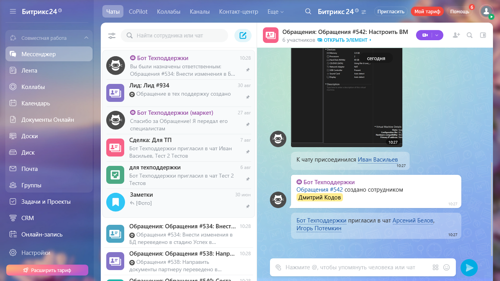Open the user profile avatar
This screenshot has width=500, height=281.
[x=486, y=11]
